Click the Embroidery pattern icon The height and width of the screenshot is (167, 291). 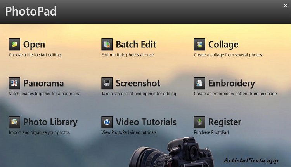(x=199, y=83)
